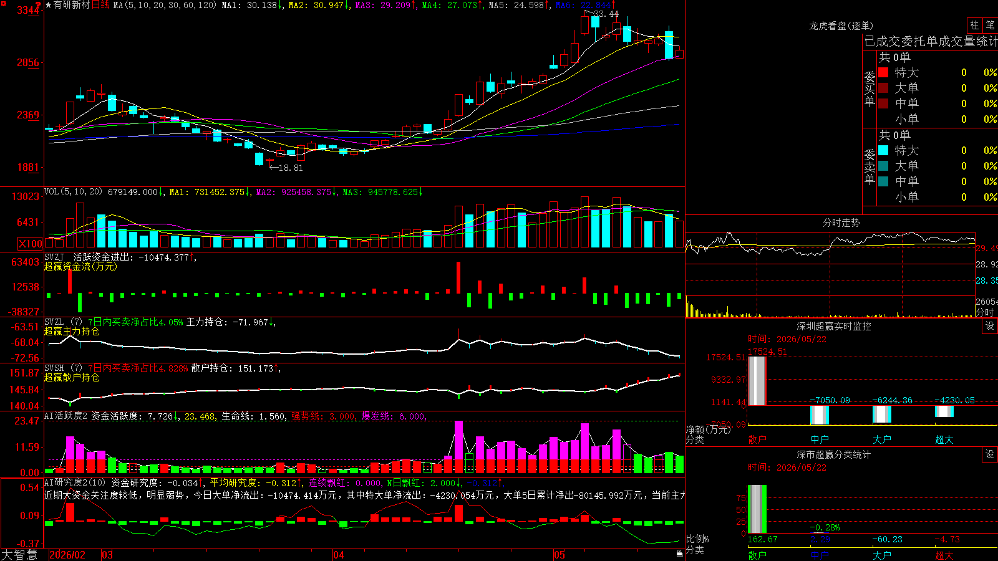This screenshot has width=998, height=561.
Task: Click the 17524.51 散户 bar in 深圳超赢实时监控
Action: pos(757,381)
